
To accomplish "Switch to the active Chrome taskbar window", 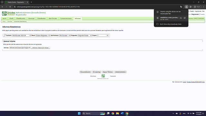I will coord(127,113).
